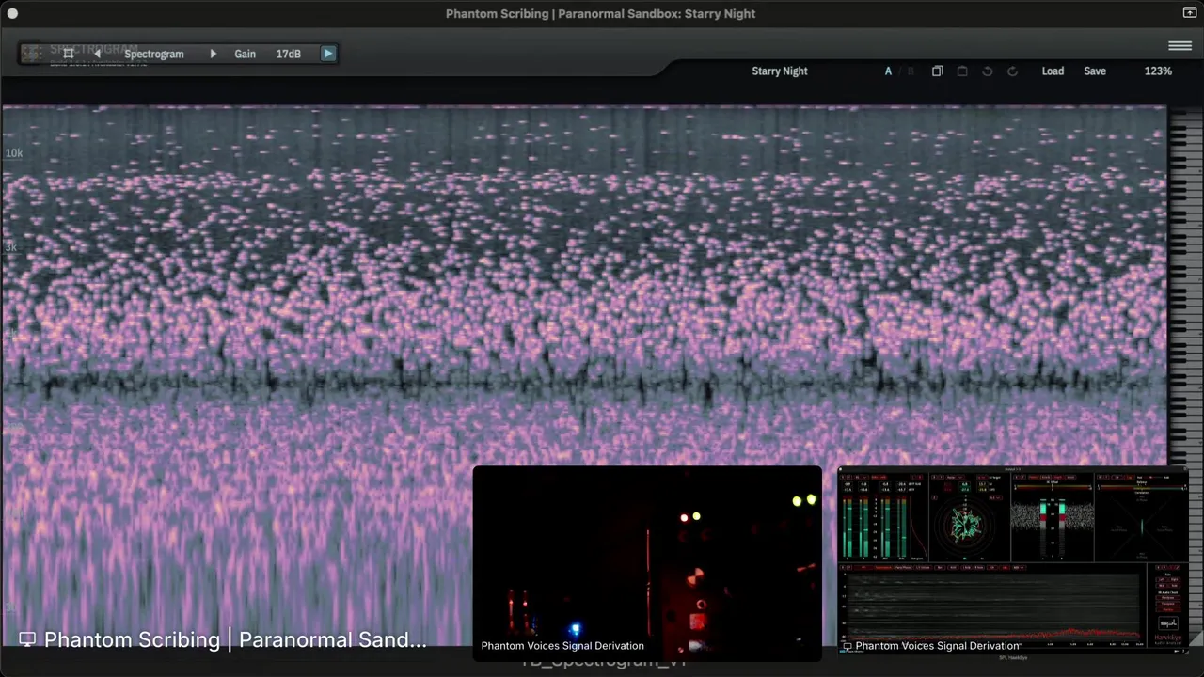This screenshot has width=1204, height=677.
Task: Adjust the 17dB gain value
Action: 289,54
